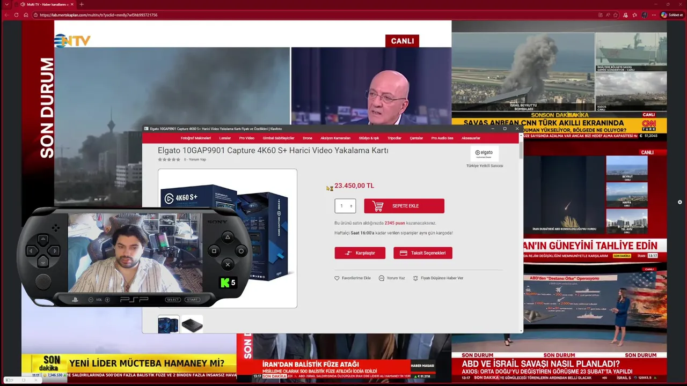Add Elgato capture card to cart
Screen dimensions: 687x386
click(404, 206)
